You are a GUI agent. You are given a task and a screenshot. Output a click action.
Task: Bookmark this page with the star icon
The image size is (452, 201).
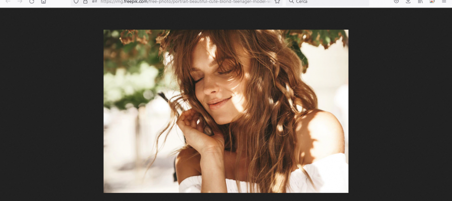[x=277, y=2]
